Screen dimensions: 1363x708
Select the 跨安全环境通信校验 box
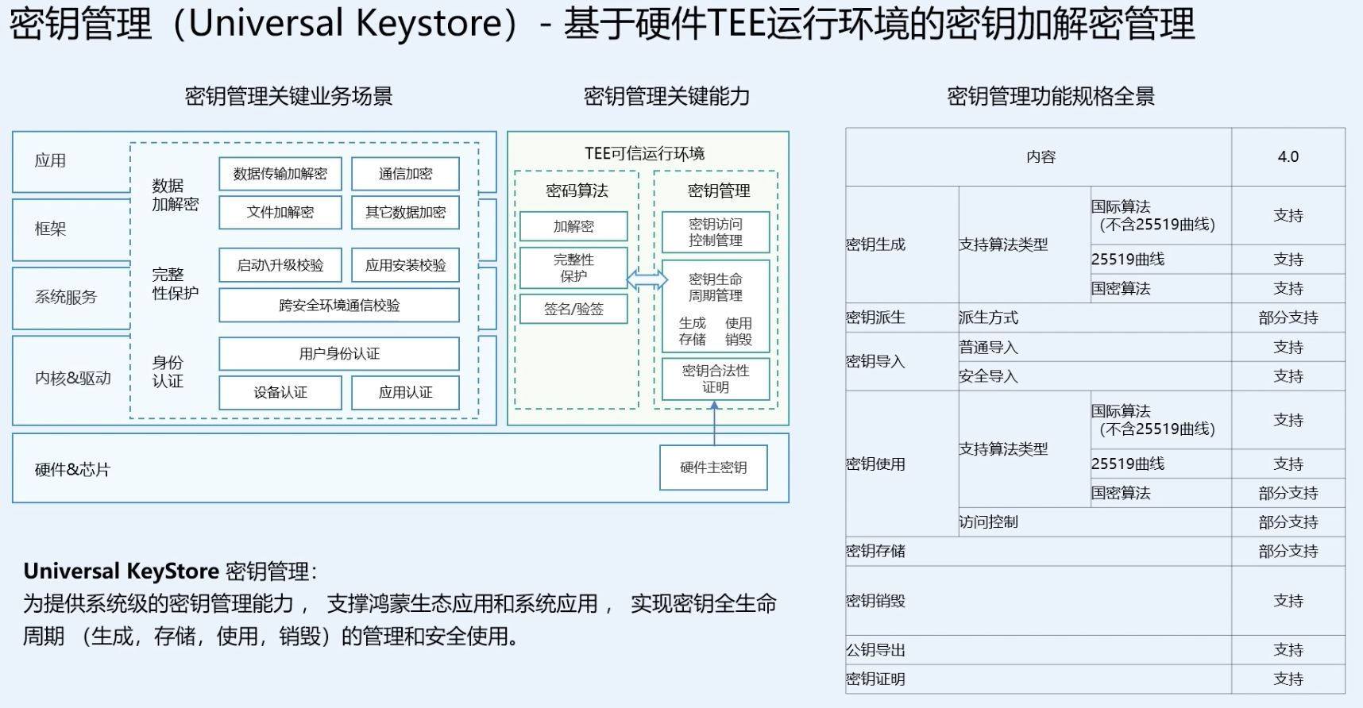[x=339, y=306]
